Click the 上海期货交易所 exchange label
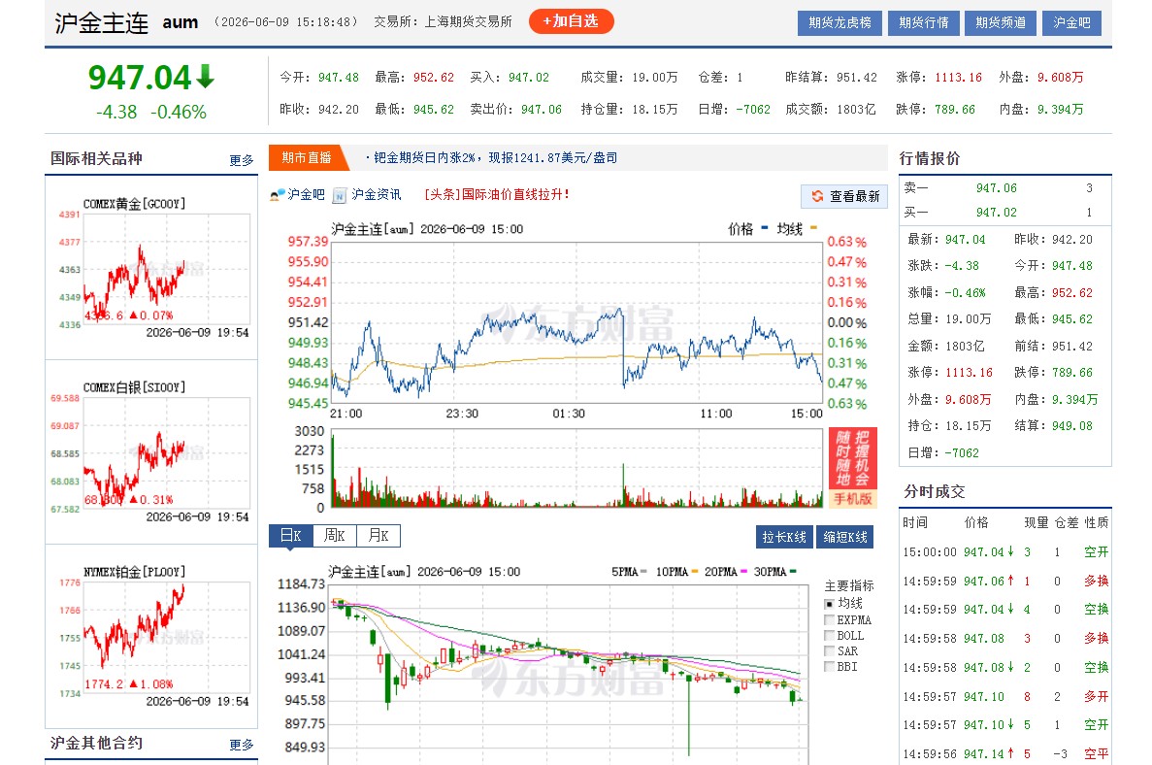The width and height of the screenshot is (1152, 765). tap(468, 22)
